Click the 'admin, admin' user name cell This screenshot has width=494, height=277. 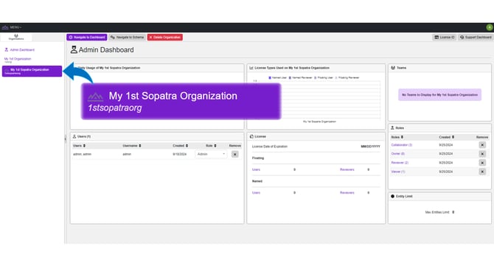(x=83, y=154)
